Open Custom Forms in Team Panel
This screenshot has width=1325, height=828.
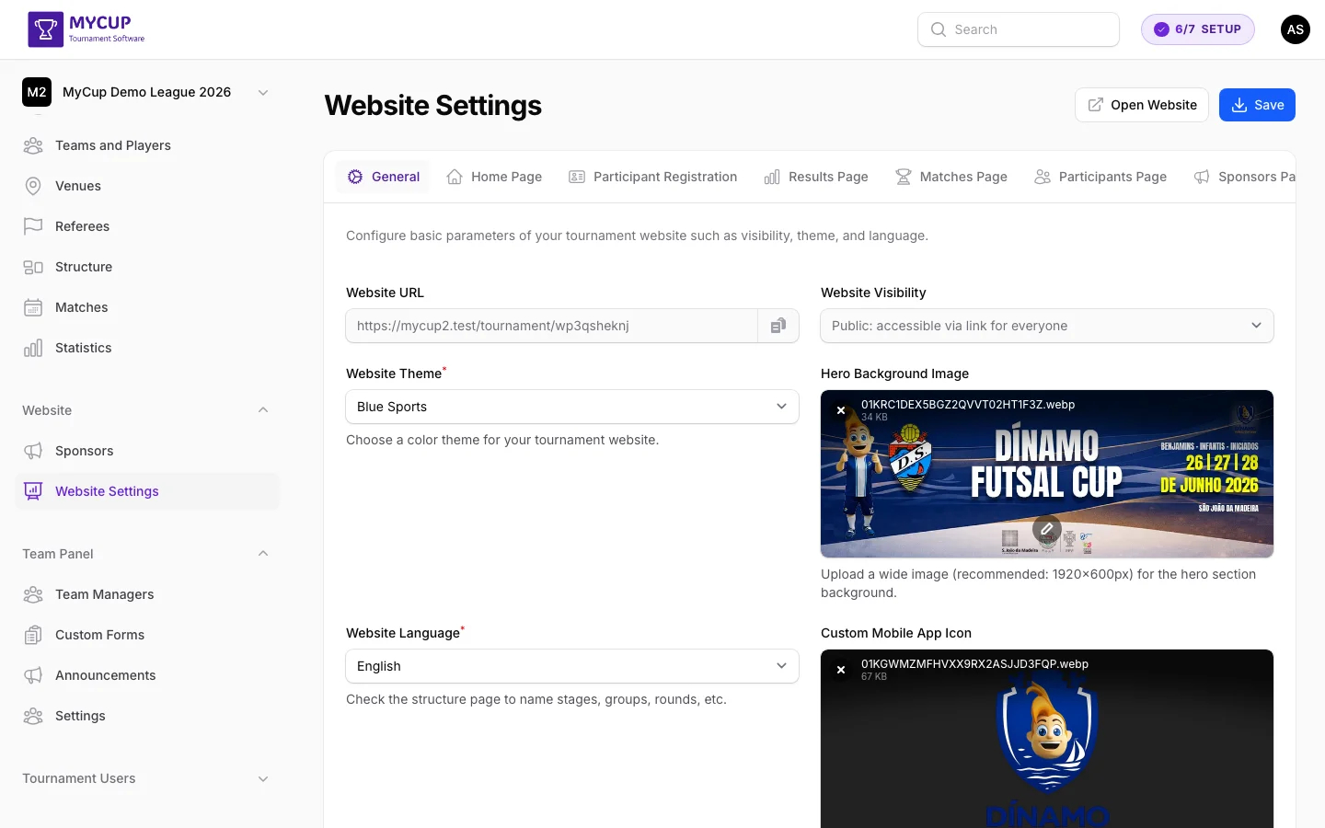click(x=147, y=635)
